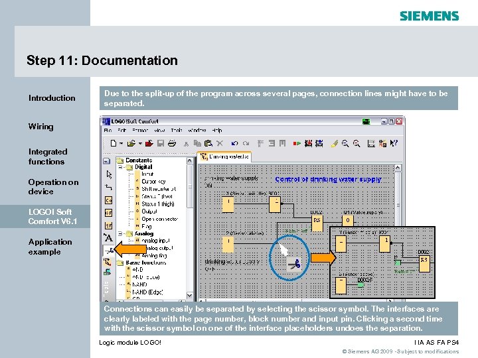Open the Tools menu
478x358 pixels.
point(177,131)
